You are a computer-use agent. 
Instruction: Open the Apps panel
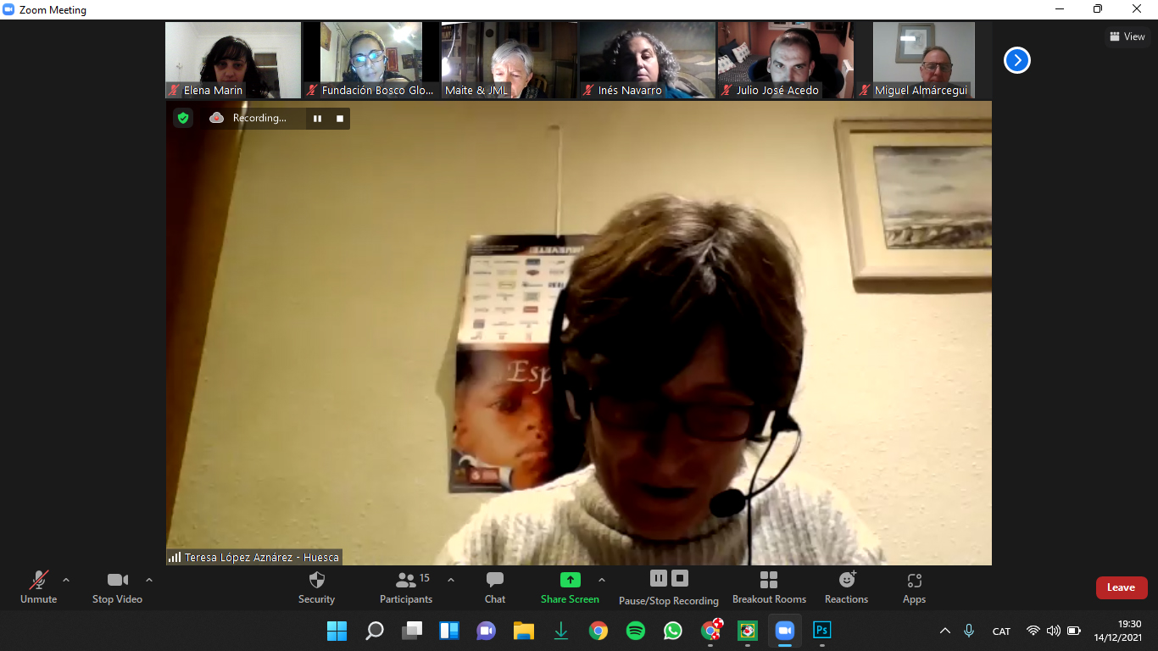tap(914, 587)
